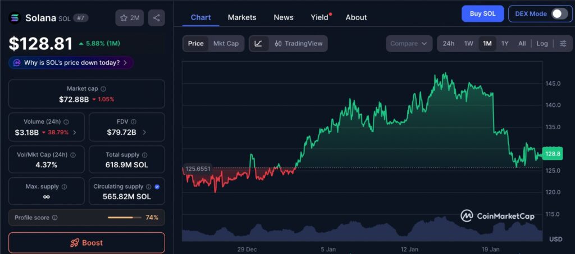Image resolution: width=575 pixels, height=254 pixels.
Task: Click the 29 Dec date label
Action: [247, 250]
